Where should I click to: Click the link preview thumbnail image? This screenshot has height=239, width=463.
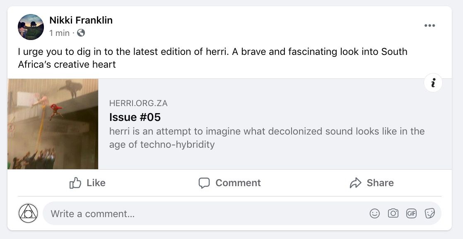click(x=53, y=124)
